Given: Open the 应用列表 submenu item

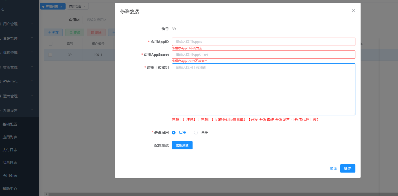Looking at the screenshot, I should [x=19, y=137].
